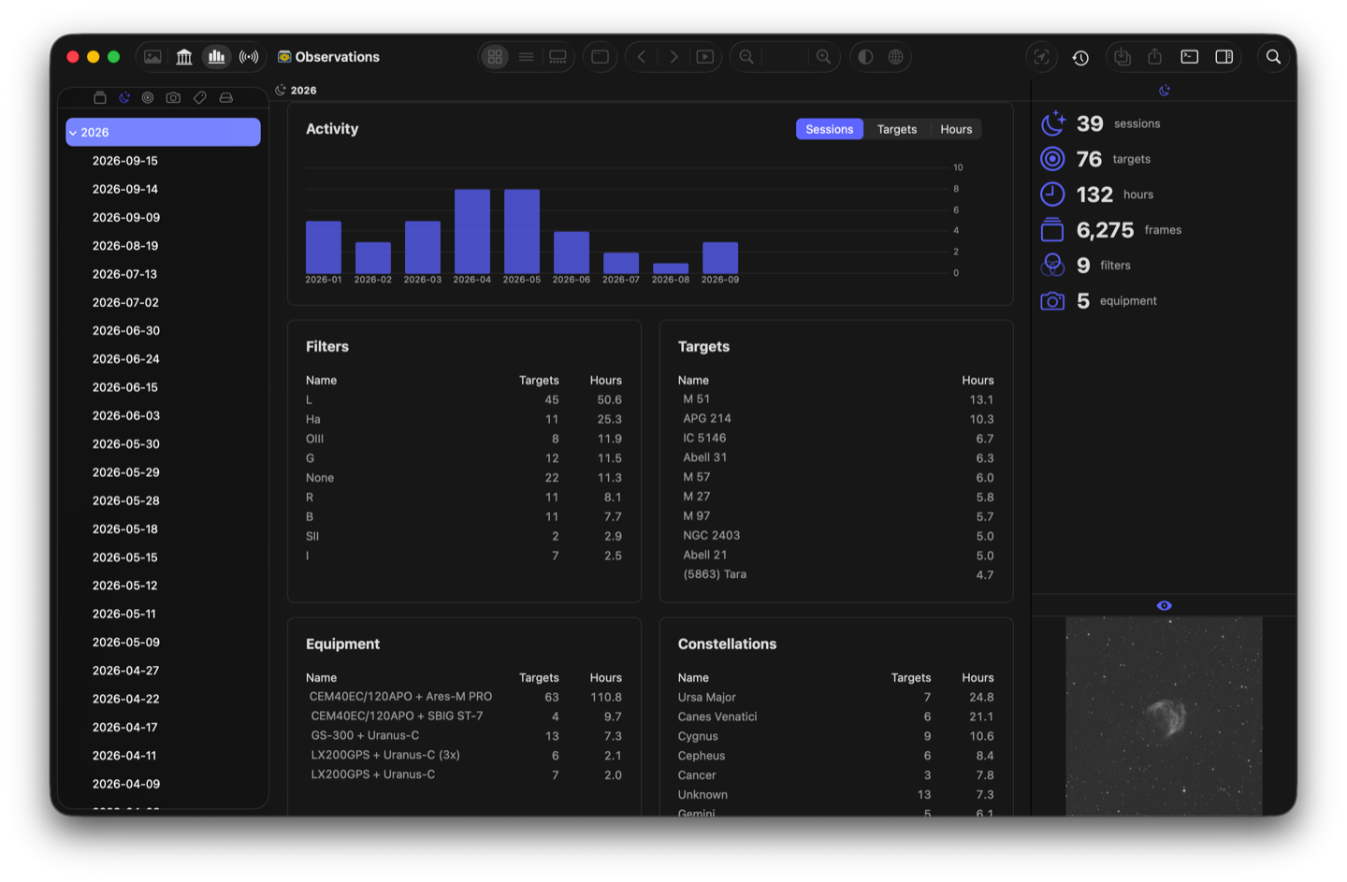Select the moon sessions tab in the sidebar
Screen dimensions: 1347x882
[123, 97]
